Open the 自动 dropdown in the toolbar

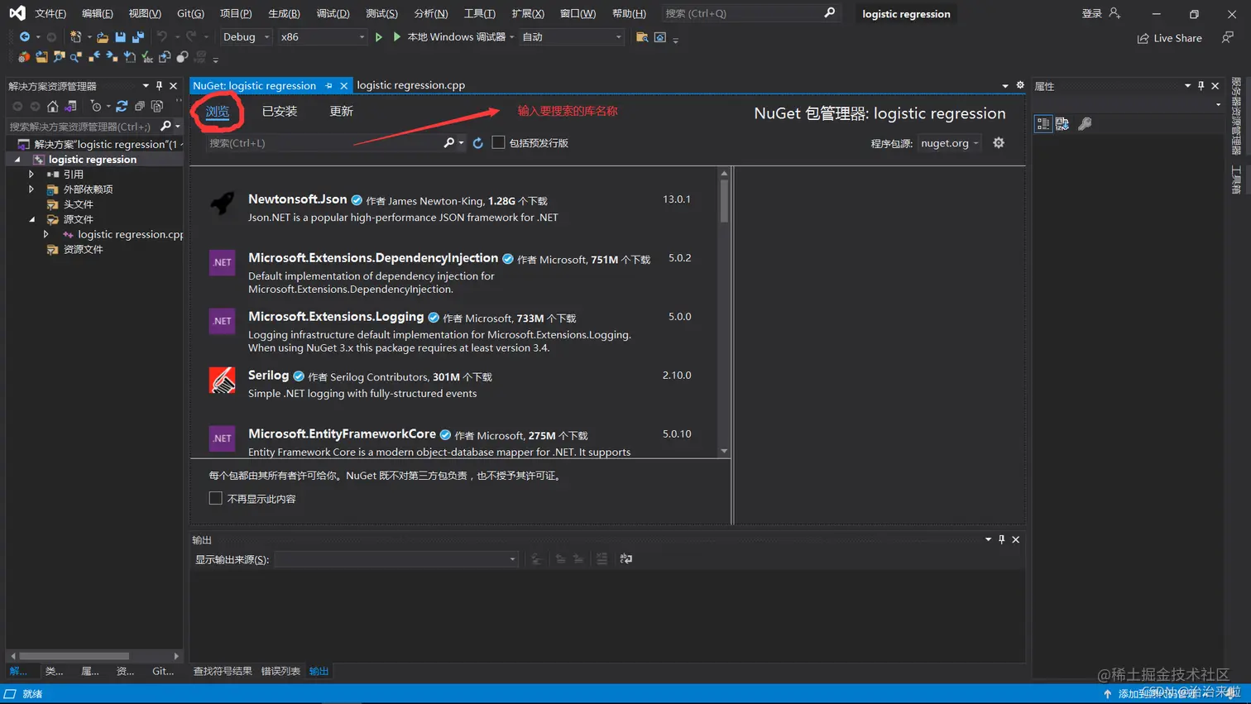(571, 36)
